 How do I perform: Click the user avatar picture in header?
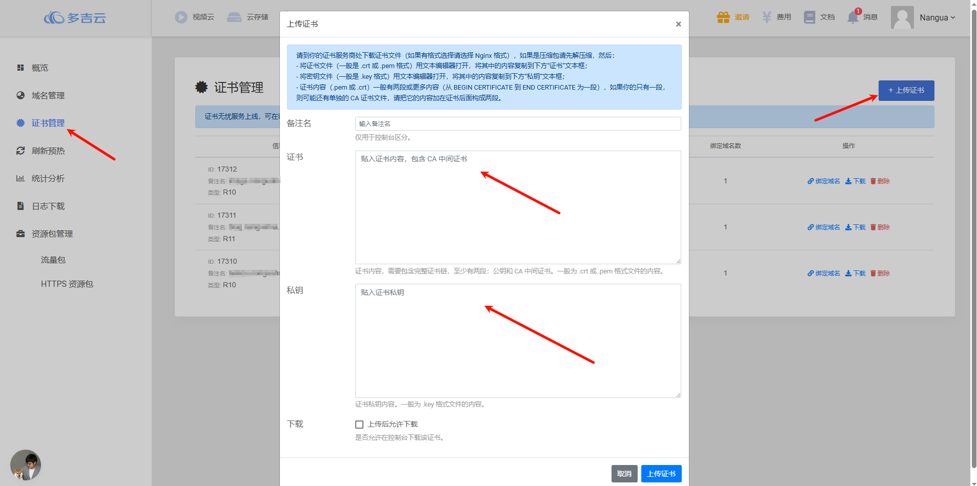[902, 17]
